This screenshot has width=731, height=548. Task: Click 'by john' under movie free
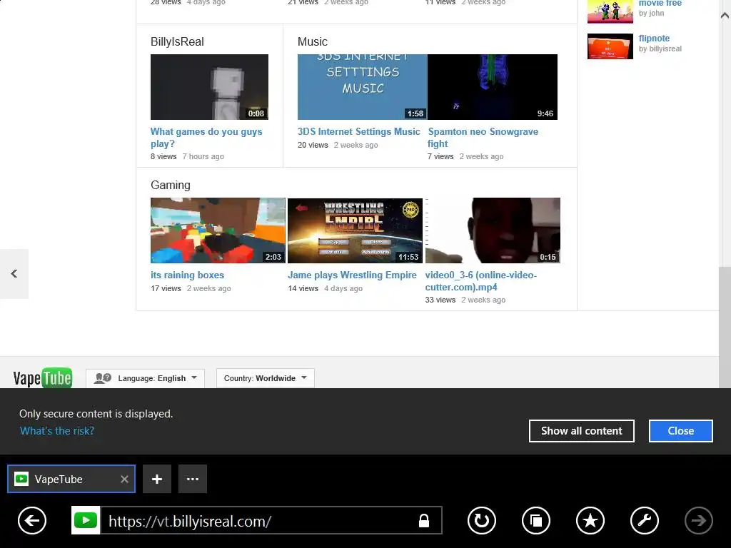click(651, 13)
